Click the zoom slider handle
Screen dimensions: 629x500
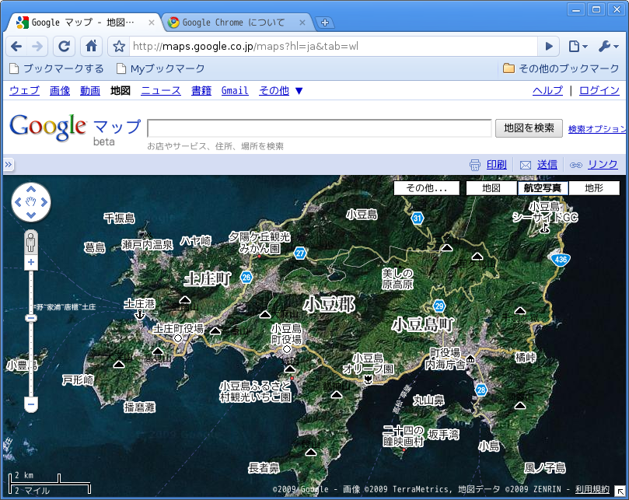[x=31, y=318]
